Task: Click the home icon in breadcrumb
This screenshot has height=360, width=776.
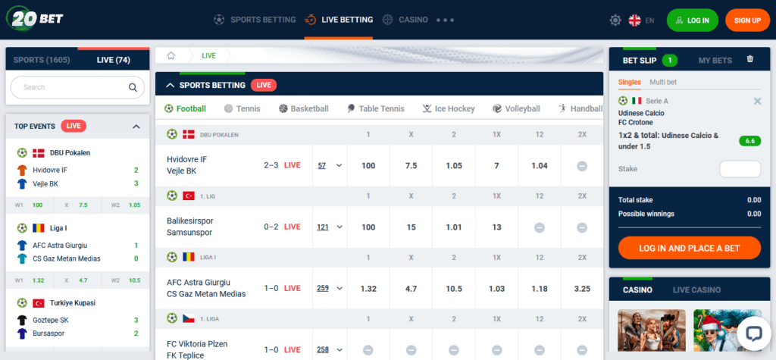Action: coord(171,55)
